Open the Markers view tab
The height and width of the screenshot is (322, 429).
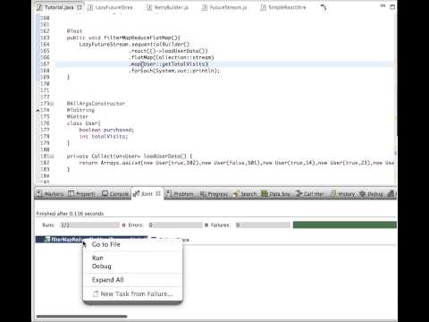coord(50,194)
